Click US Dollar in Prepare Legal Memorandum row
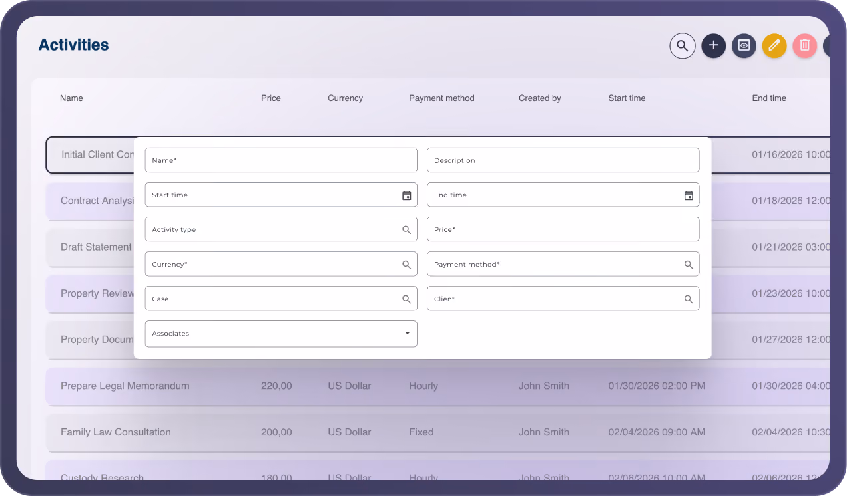 [x=350, y=386]
